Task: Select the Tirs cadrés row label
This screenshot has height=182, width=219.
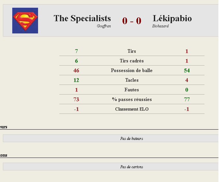Action: 132,61
